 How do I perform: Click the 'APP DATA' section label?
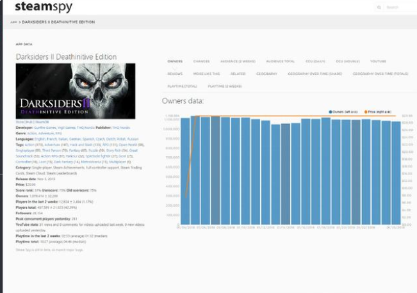tap(24, 44)
